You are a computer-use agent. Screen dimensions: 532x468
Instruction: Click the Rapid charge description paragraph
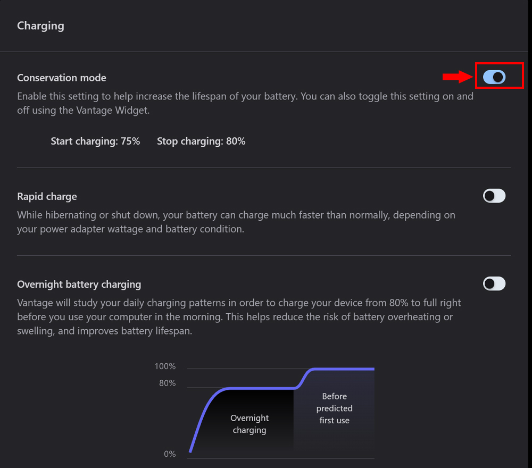click(x=236, y=222)
